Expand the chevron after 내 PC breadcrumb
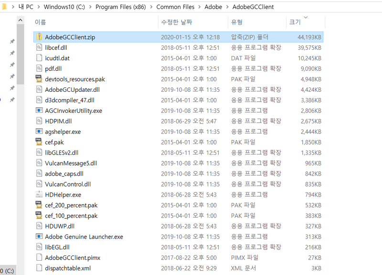This screenshot has width=382, height=275. click(39, 7)
